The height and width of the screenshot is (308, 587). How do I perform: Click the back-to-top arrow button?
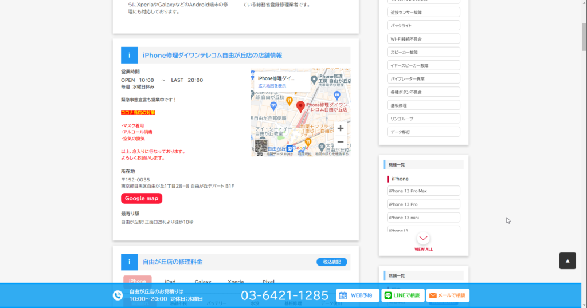[568, 261]
